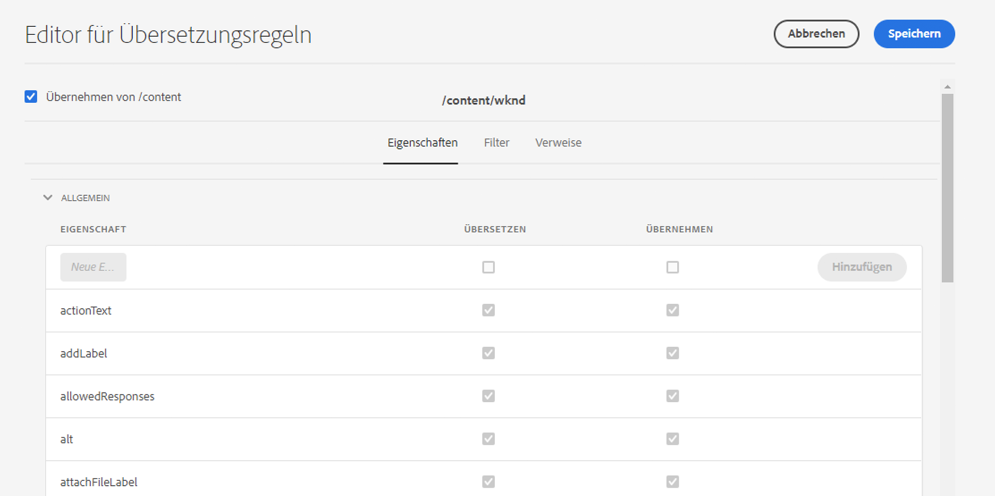Viewport: 995px width, 496px height.
Task: Toggle Übernehmen checkbox for actionText
Action: click(672, 310)
